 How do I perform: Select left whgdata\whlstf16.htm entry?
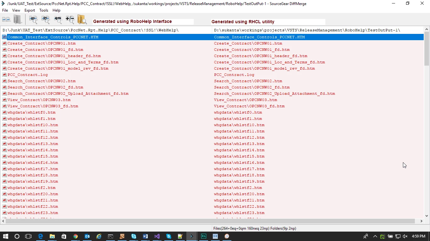click(33, 163)
